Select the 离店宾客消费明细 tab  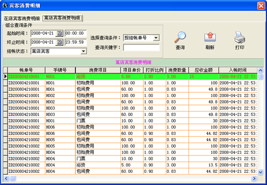click(x=62, y=18)
